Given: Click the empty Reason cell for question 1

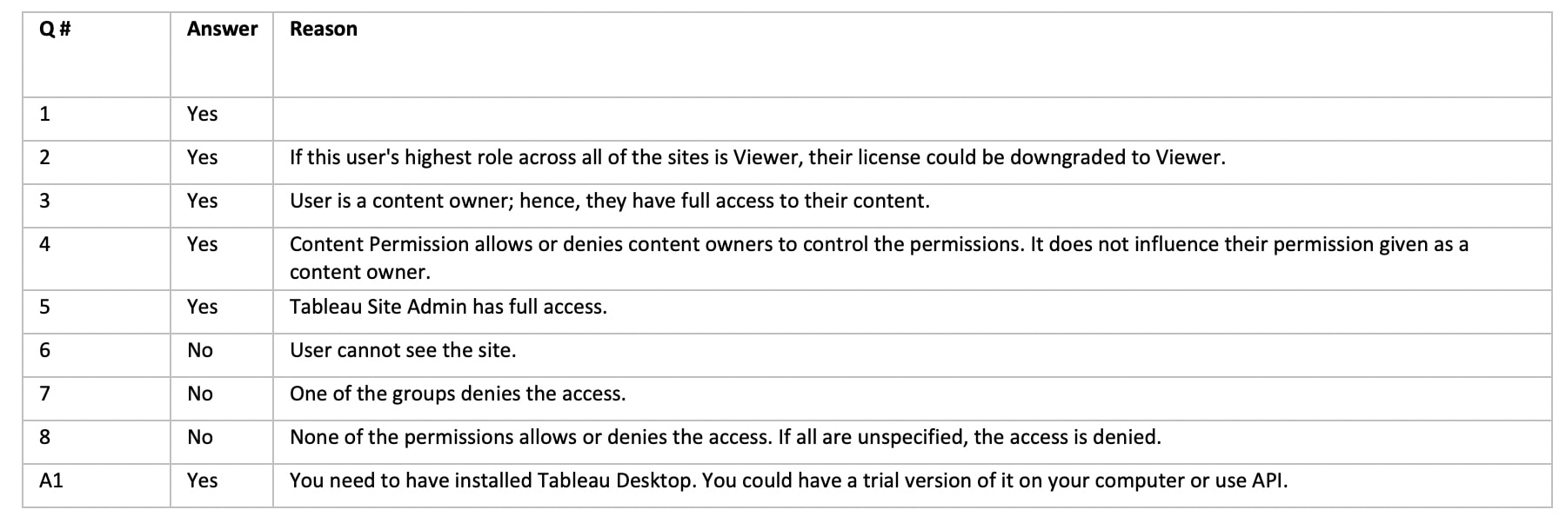Looking at the screenshot, I should (x=912, y=119).
